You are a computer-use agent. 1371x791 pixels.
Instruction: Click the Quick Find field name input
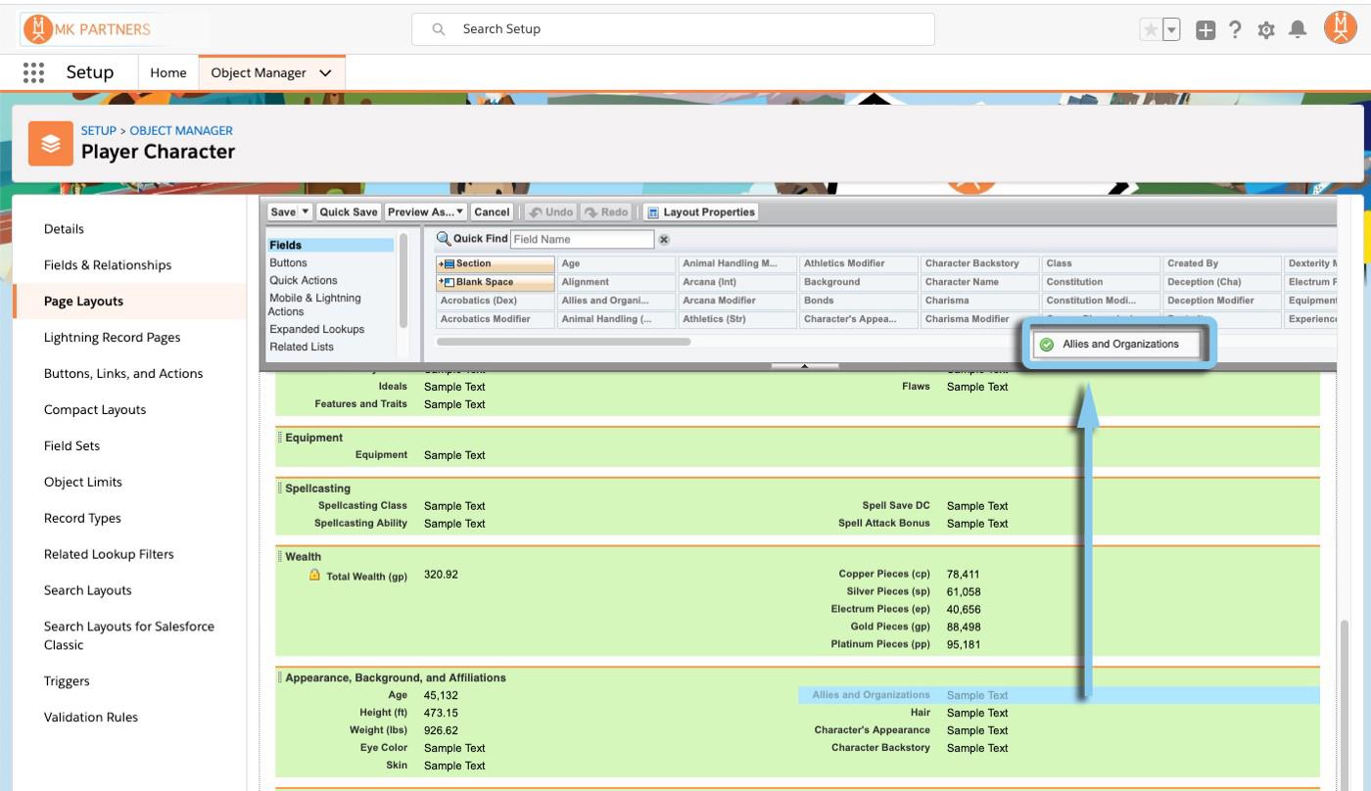coord(582,240)
